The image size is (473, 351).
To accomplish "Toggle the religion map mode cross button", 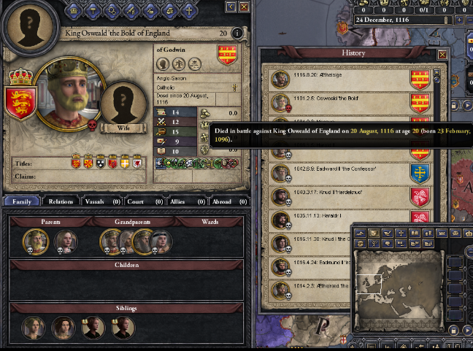I will point(401,233).
